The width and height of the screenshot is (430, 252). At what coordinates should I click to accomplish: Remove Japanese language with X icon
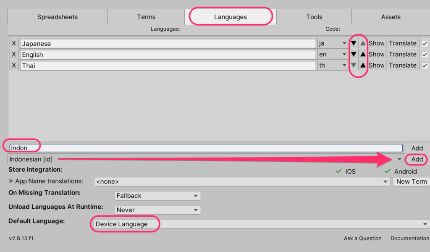point(14,43)
